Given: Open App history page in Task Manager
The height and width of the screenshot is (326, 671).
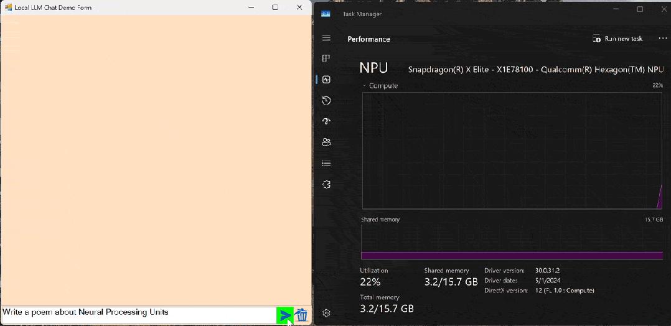Looking at the screenshot, I should [x=326, y=101].
